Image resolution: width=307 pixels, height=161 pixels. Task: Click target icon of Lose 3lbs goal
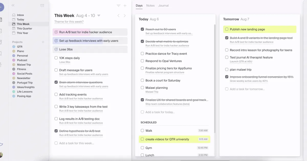[56, 49]
